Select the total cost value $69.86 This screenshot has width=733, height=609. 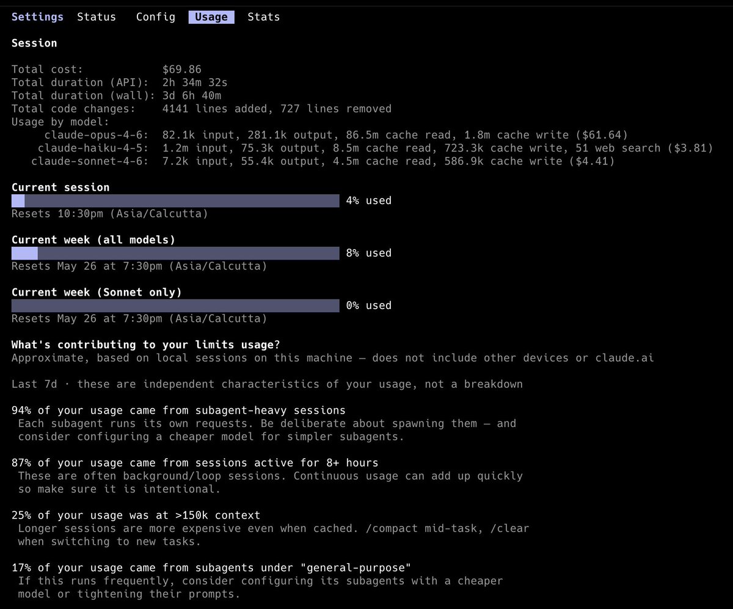click(182, 70)
